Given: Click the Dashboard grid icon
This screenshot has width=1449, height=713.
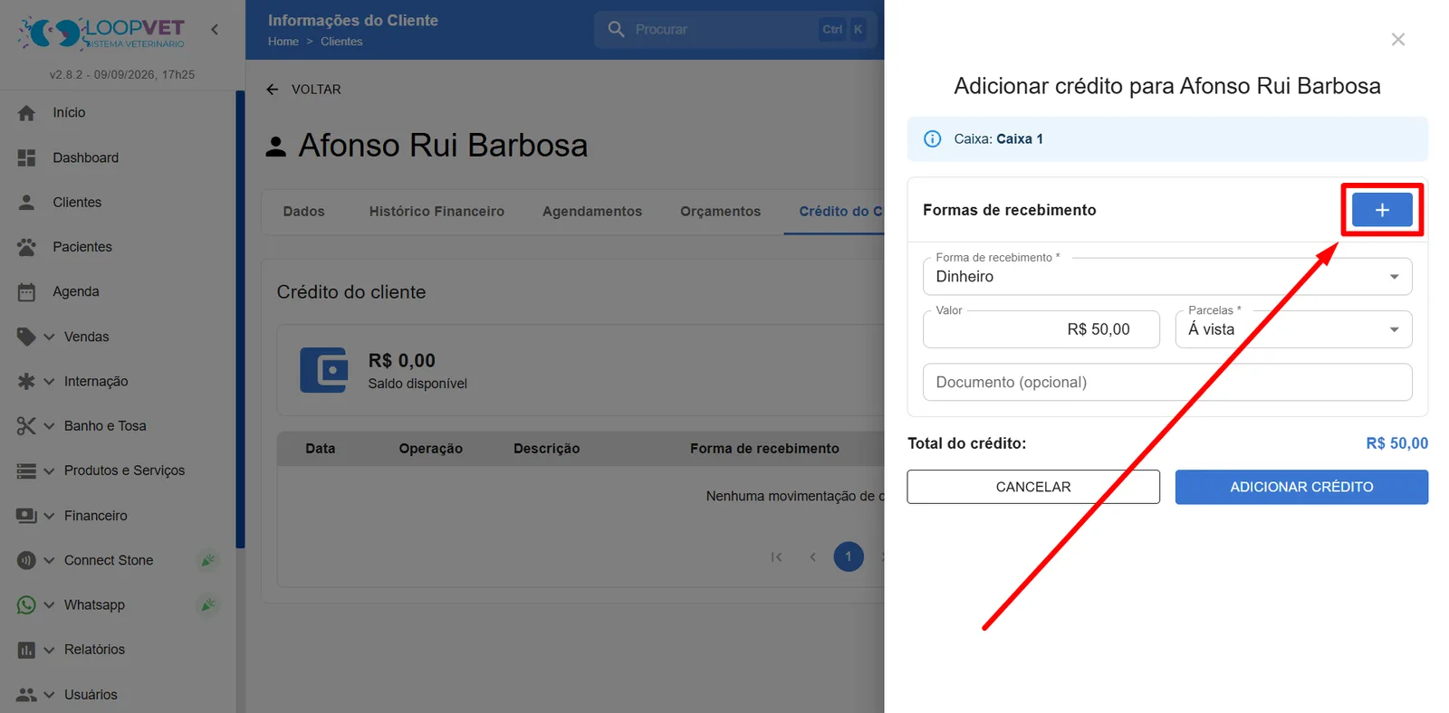Looking at the screenshot, I should pos(26,157).
